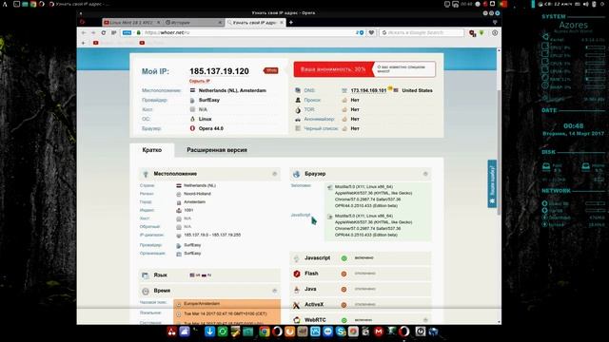Reload the whoer.net page
This screenshot has width=609, height=342.
click(x=104, y=33)
